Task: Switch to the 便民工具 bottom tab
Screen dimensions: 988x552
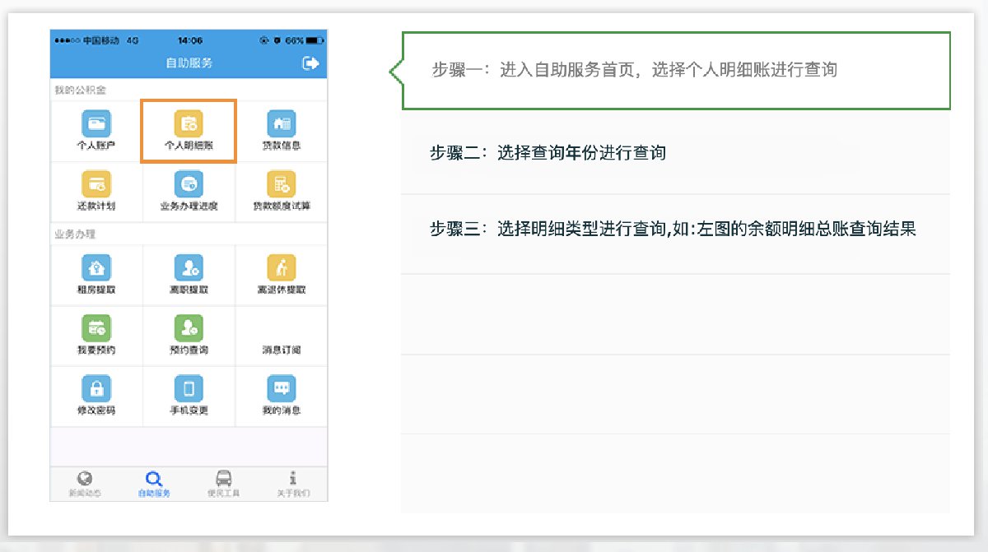Action: (223, 484)
